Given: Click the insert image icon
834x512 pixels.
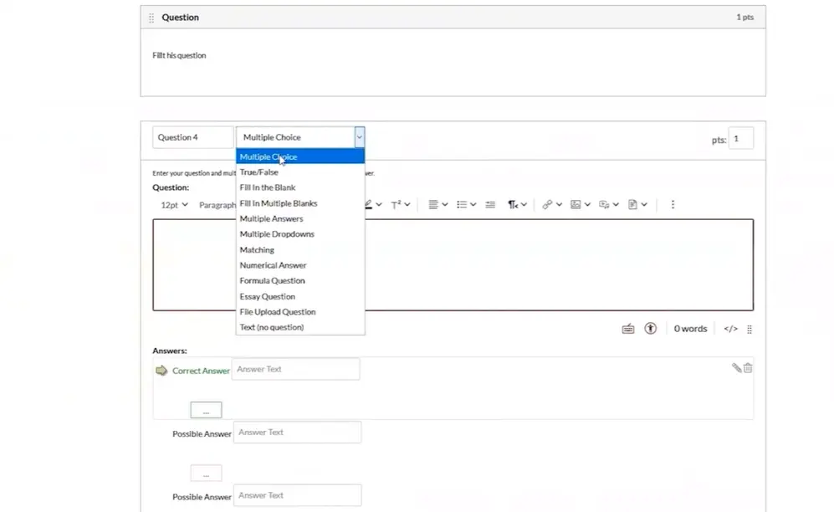Looking at the screenshot, I should click(576, 204).
